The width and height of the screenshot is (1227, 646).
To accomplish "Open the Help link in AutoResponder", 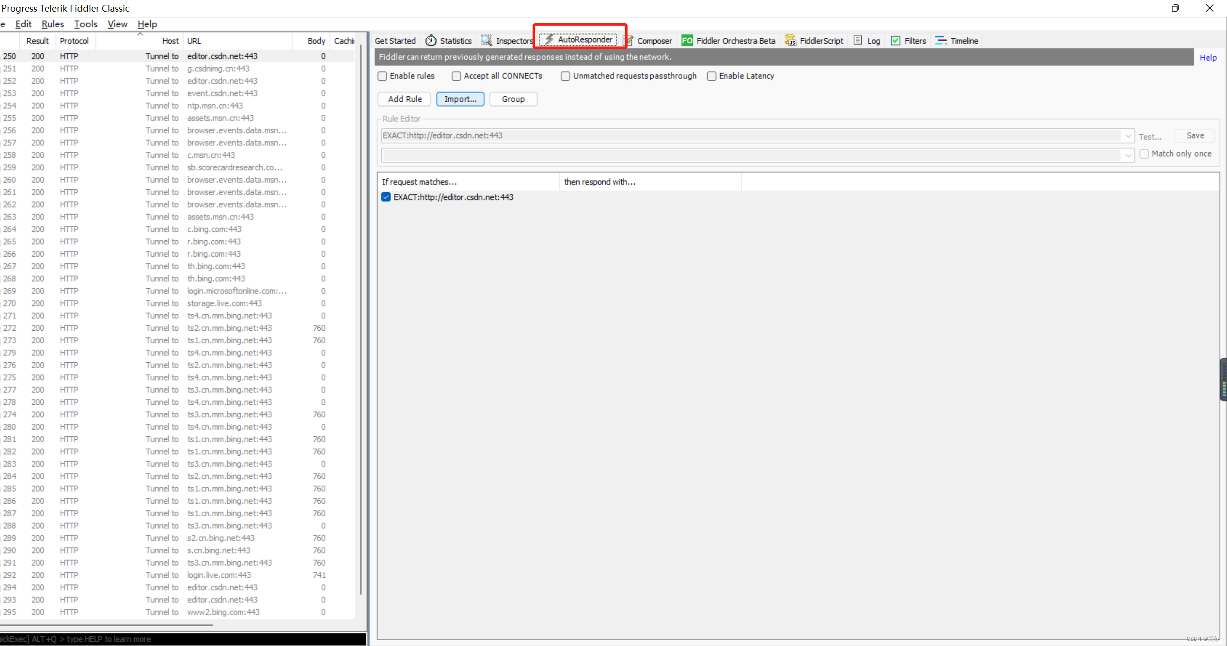I will 1208,58.
